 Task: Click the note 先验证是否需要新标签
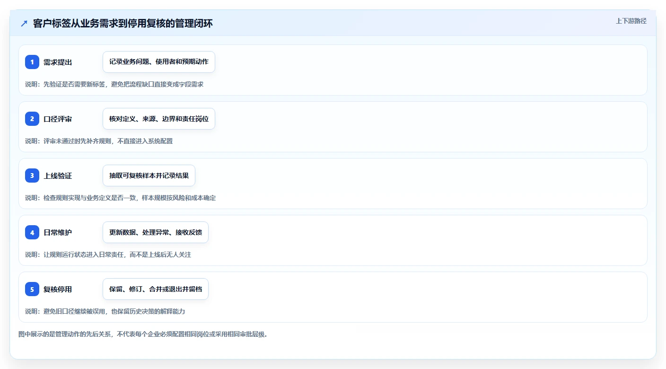(x=75, y=84)
